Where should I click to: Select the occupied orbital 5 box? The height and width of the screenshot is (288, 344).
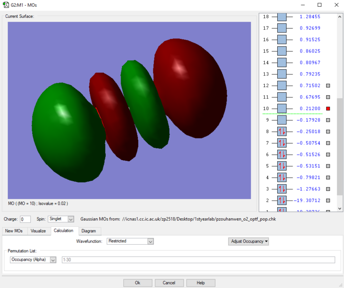[x=282, y=166]
